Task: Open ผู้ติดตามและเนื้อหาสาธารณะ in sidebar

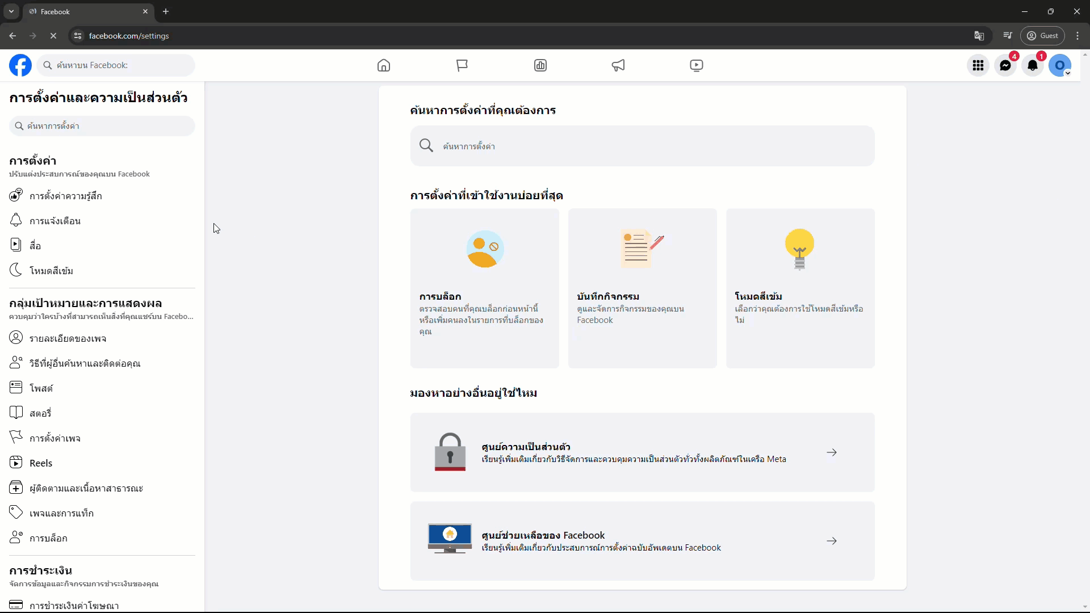Action: click(102, 488)
